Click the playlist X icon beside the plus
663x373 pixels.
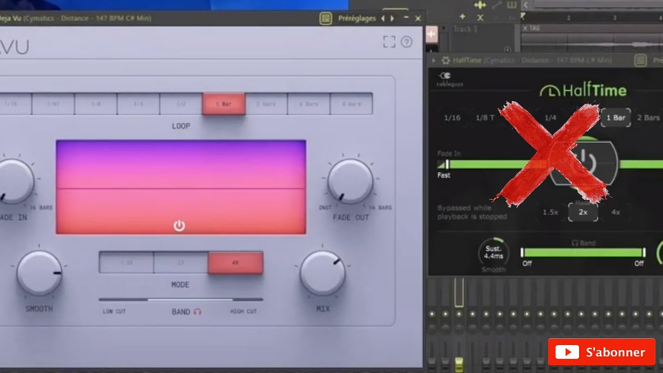tap(480, 17)
